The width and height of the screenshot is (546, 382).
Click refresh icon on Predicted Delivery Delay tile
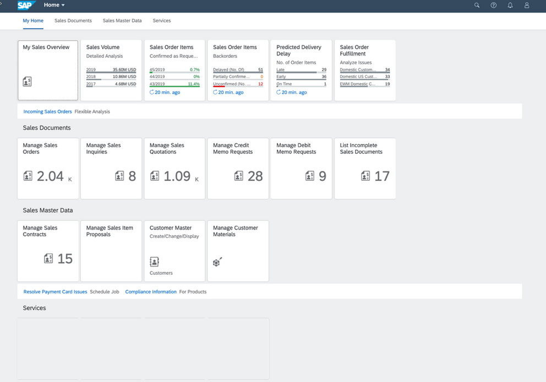(279, 92)
